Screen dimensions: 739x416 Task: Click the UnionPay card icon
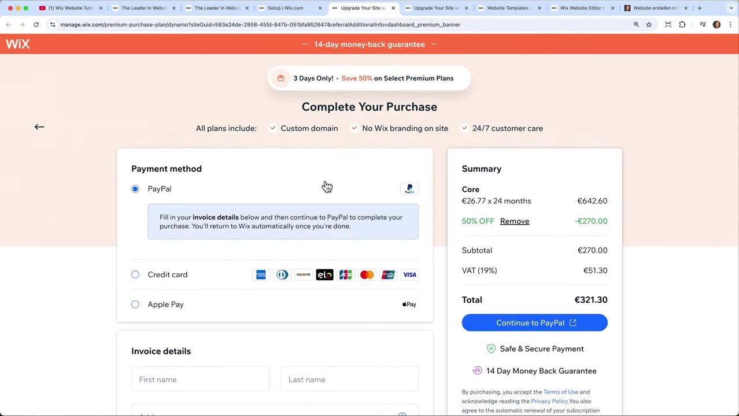(388, 275)
